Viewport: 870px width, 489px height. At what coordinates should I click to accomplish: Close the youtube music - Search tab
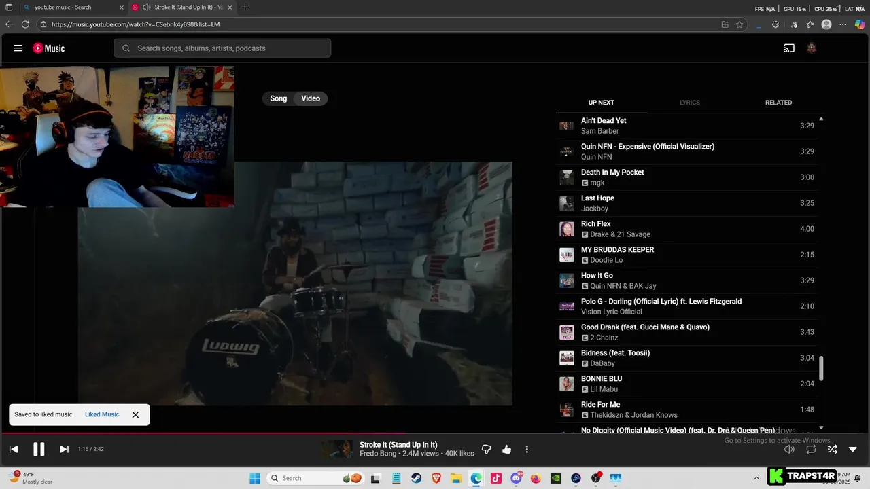pyautogui.click(x=122, y=7)
